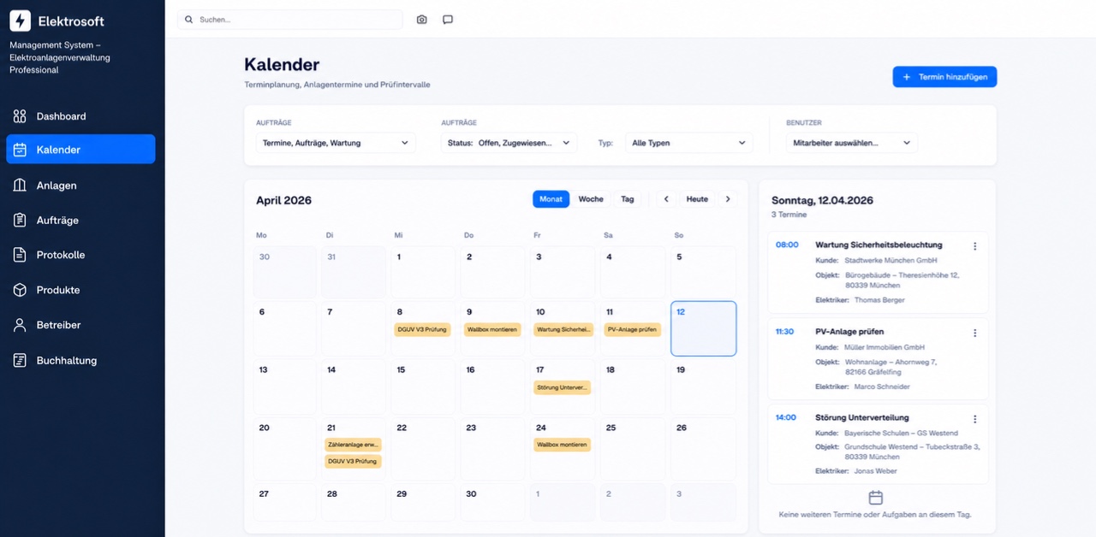Select April 15 day cell

[423, 387]
